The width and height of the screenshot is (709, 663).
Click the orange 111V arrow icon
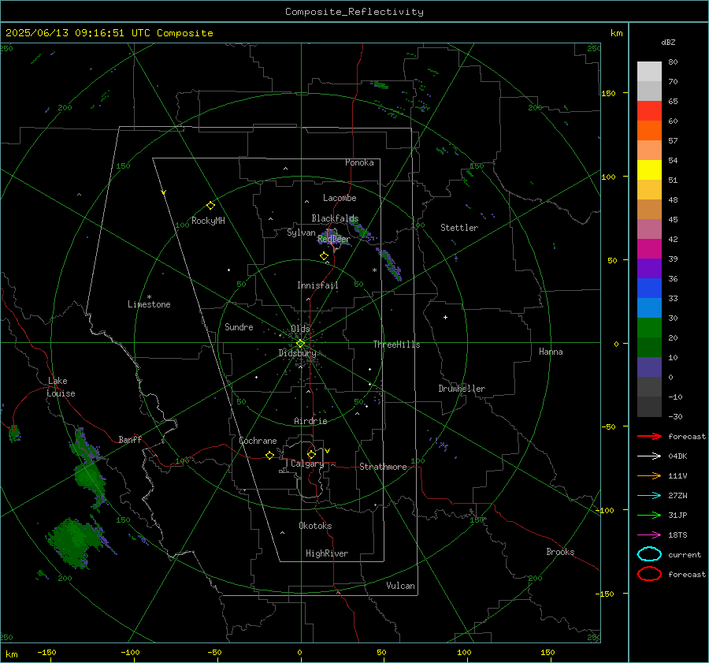(649, 475)
